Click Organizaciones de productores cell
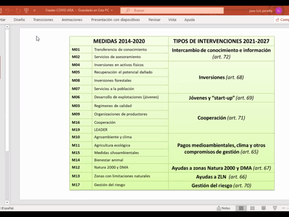289x217 pixels. click(x=130, y=114)
